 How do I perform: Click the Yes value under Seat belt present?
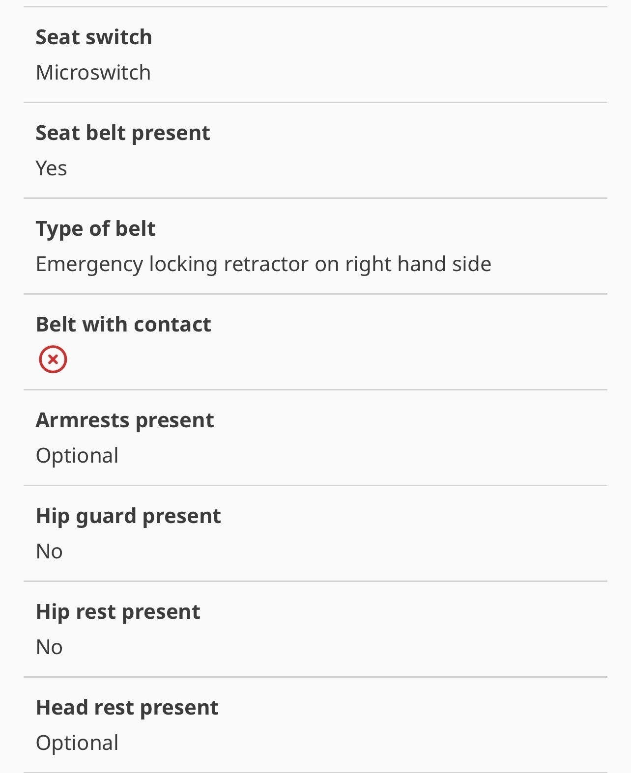point(51,168)
